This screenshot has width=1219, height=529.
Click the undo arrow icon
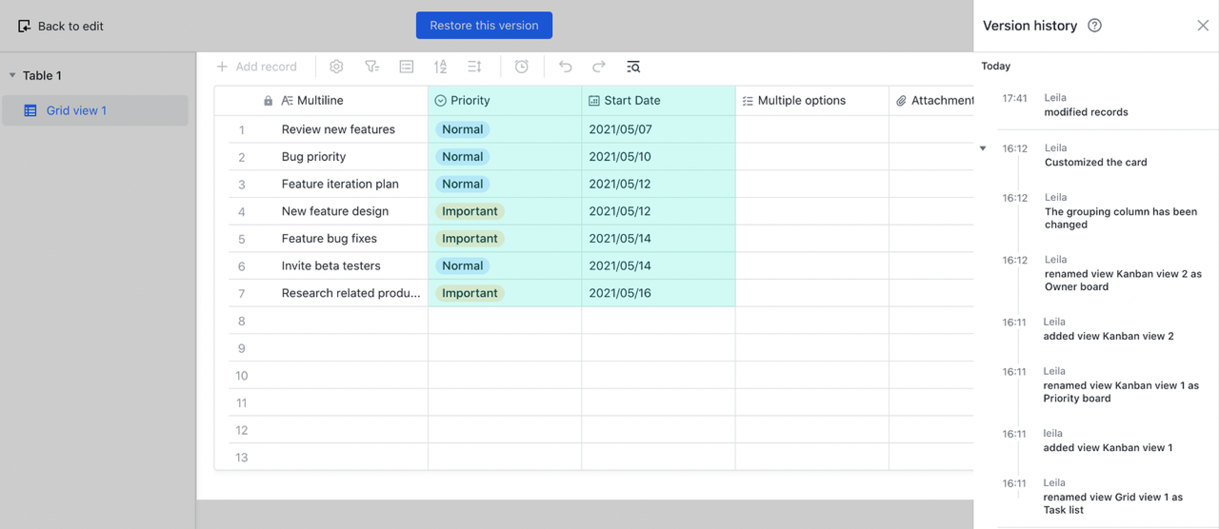565,67
